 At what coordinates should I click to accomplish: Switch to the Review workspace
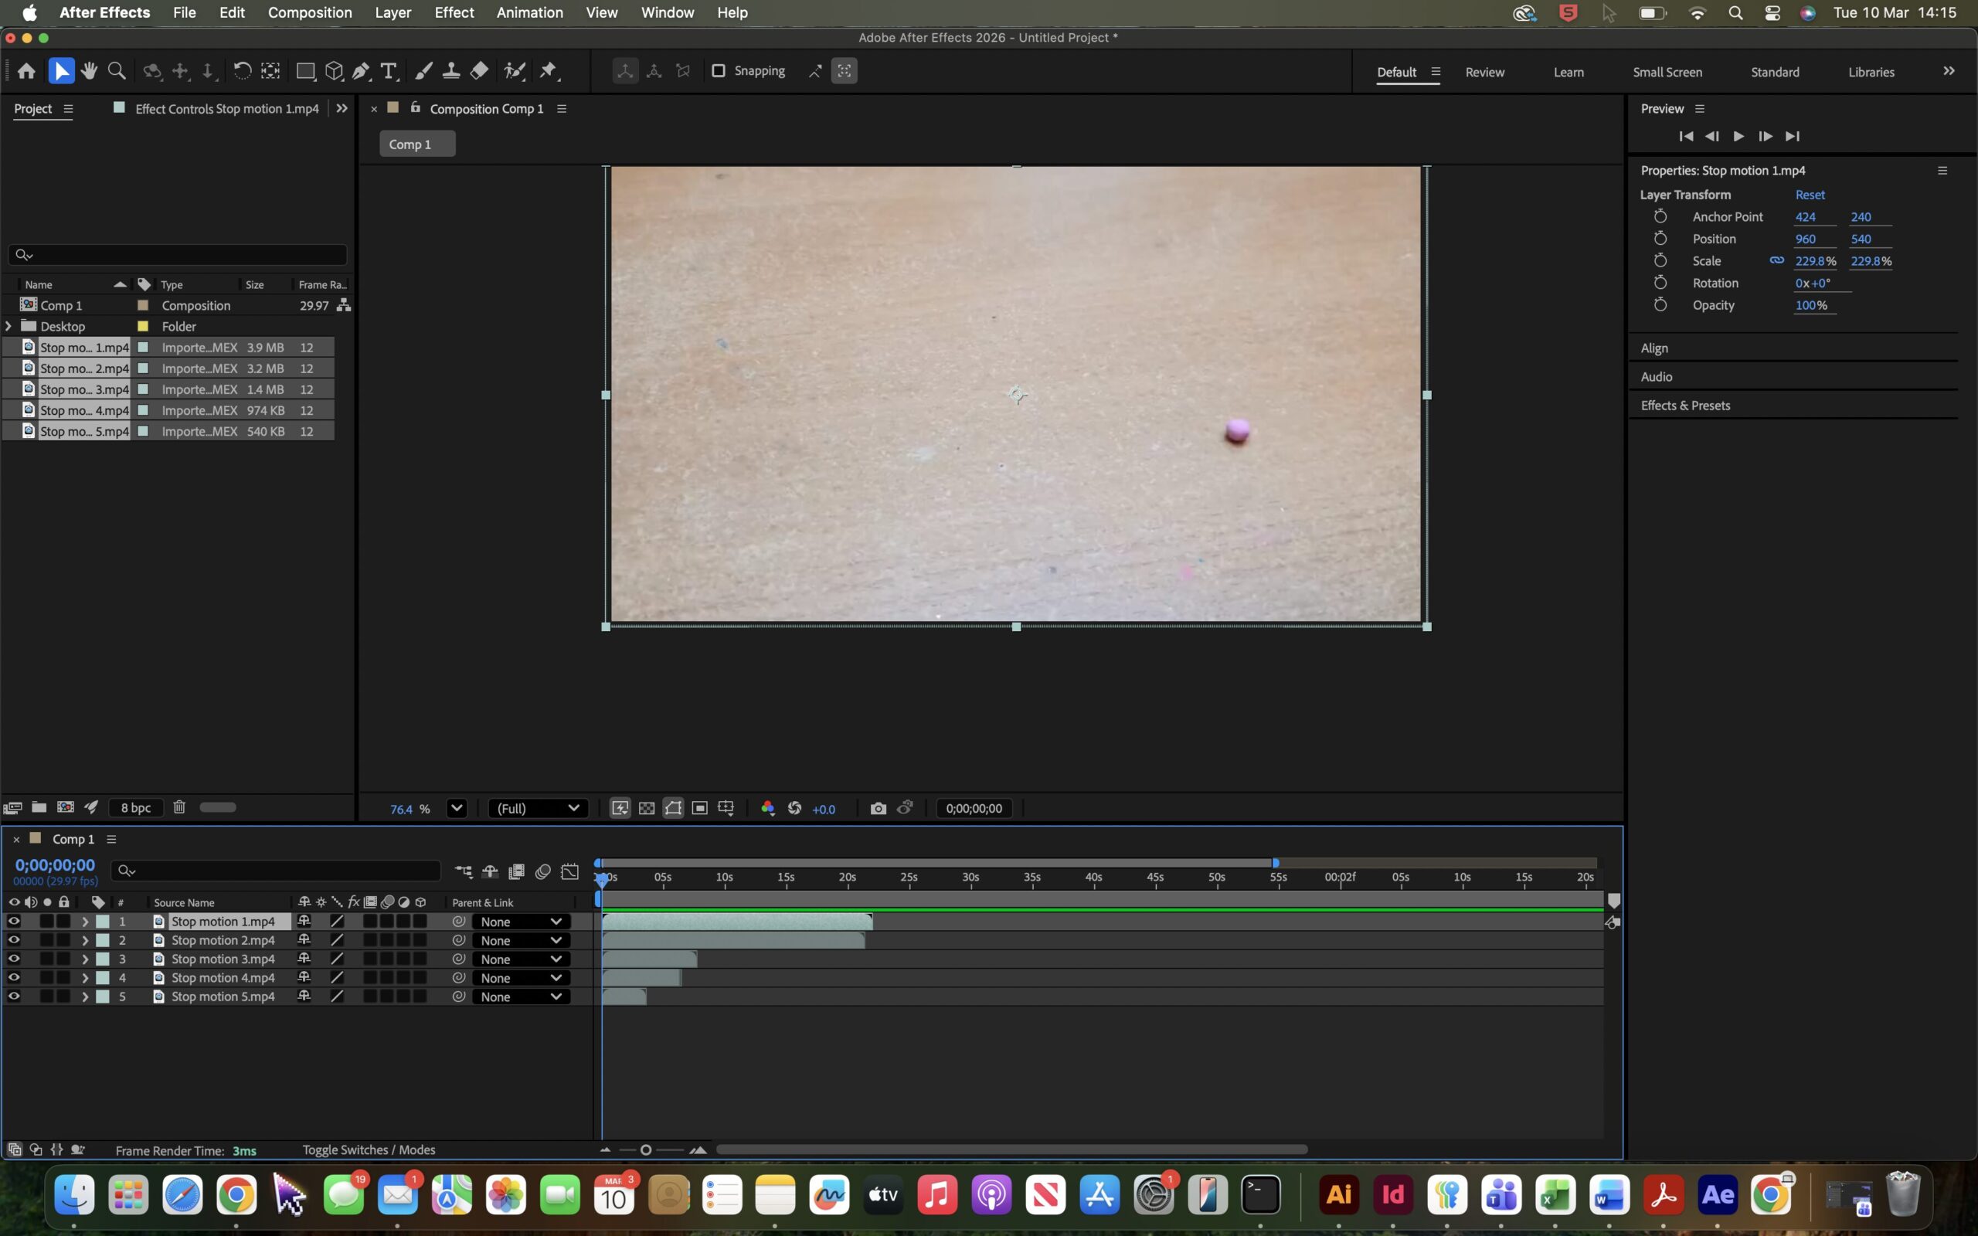click(x=1484, y=72)
